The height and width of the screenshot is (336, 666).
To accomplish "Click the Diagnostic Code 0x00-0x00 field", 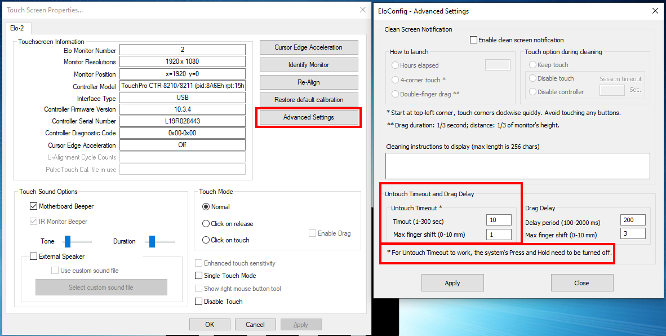I will pyautogui.click(x=183, y=133).
